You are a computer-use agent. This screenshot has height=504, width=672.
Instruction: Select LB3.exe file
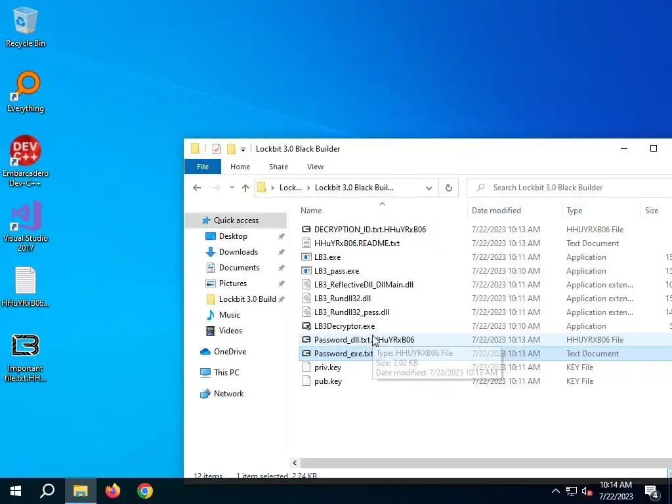[x=327, y=257]
